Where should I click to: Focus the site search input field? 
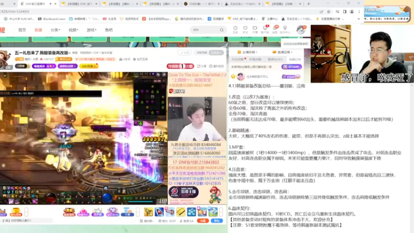pyautogui.click(x=205, y=30)
